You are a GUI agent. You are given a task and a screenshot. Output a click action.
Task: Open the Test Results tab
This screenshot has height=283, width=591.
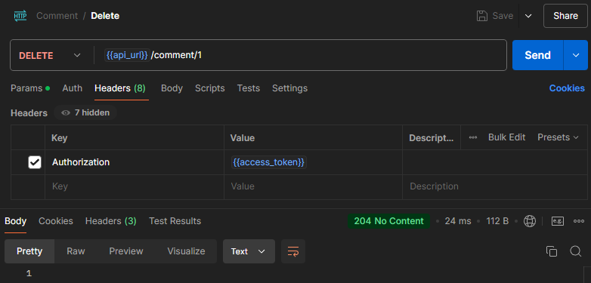tap(175, 221)
